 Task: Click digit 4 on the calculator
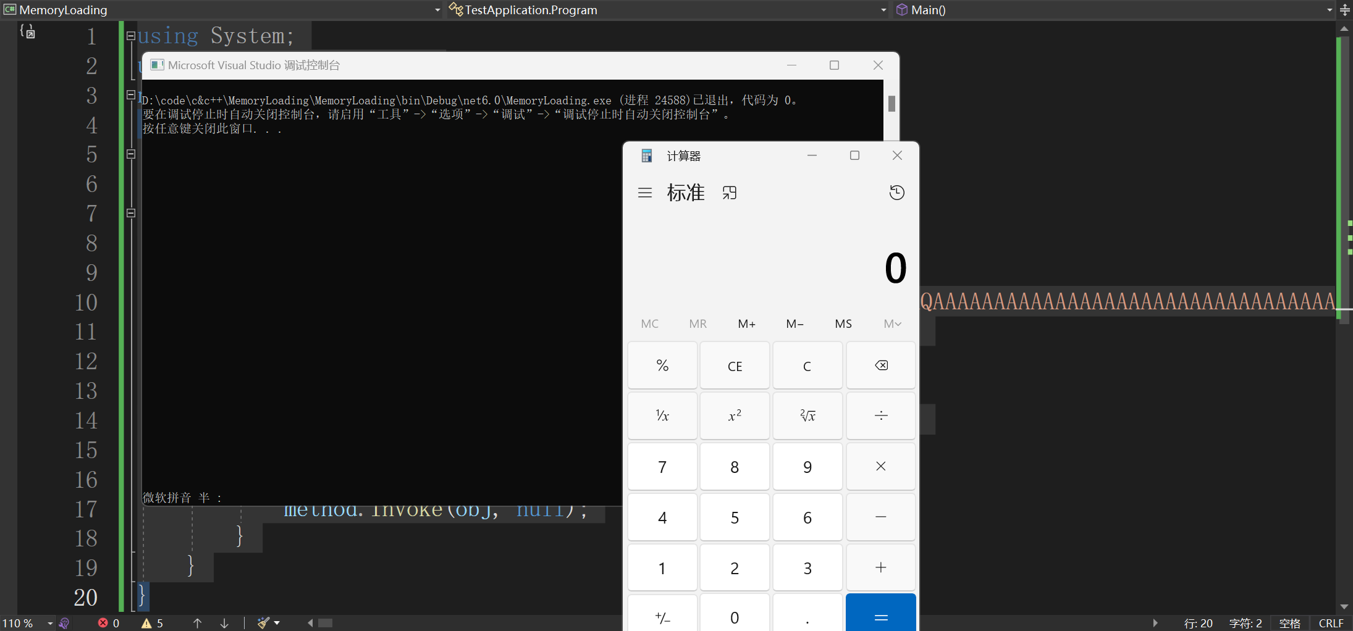(x=662, y=517)
